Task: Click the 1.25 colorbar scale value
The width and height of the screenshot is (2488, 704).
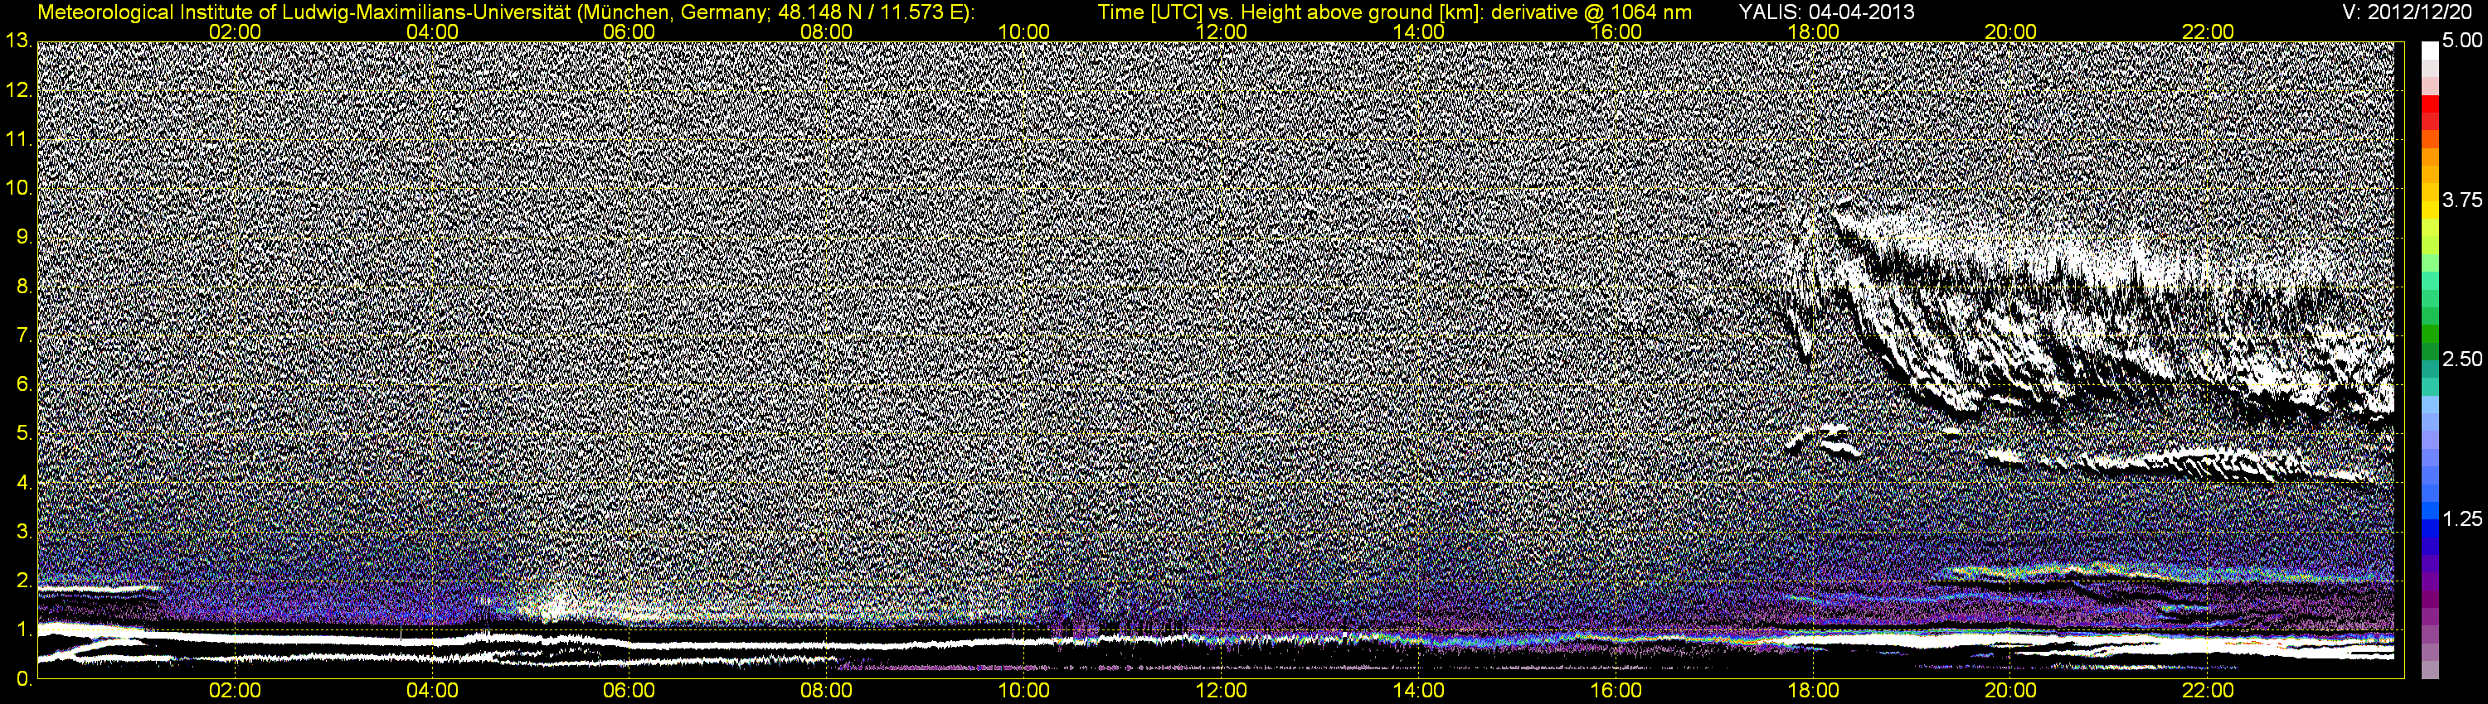Action: click(x=2463, y=518)
